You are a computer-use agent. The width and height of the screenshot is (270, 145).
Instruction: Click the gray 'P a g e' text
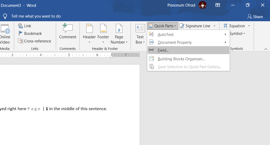click(34, 109)
